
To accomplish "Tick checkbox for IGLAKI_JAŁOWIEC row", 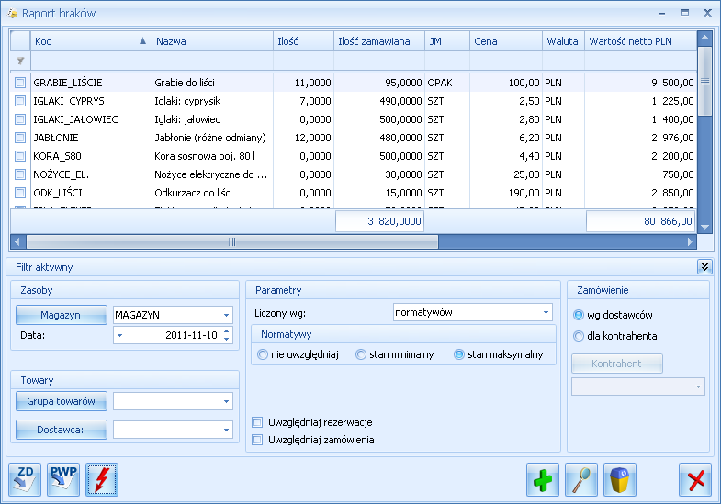I will click(20, 119).
